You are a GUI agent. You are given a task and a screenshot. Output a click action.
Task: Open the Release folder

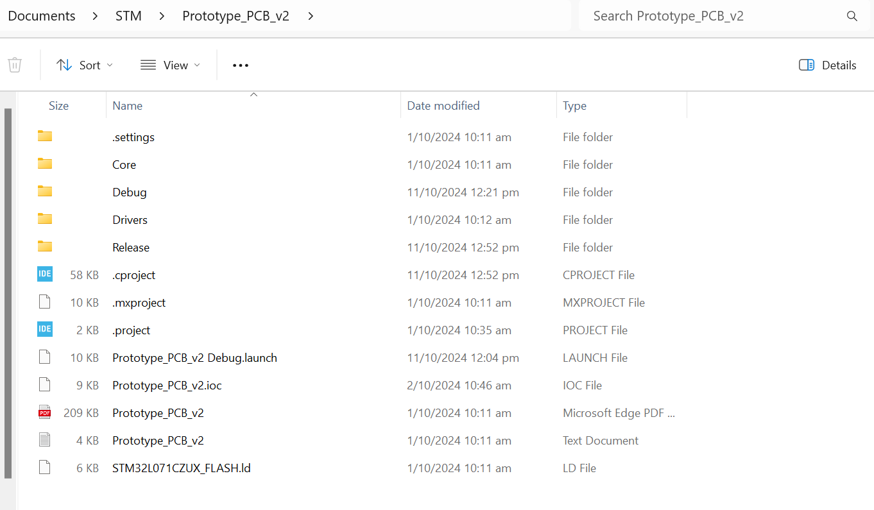click(130, 247)
